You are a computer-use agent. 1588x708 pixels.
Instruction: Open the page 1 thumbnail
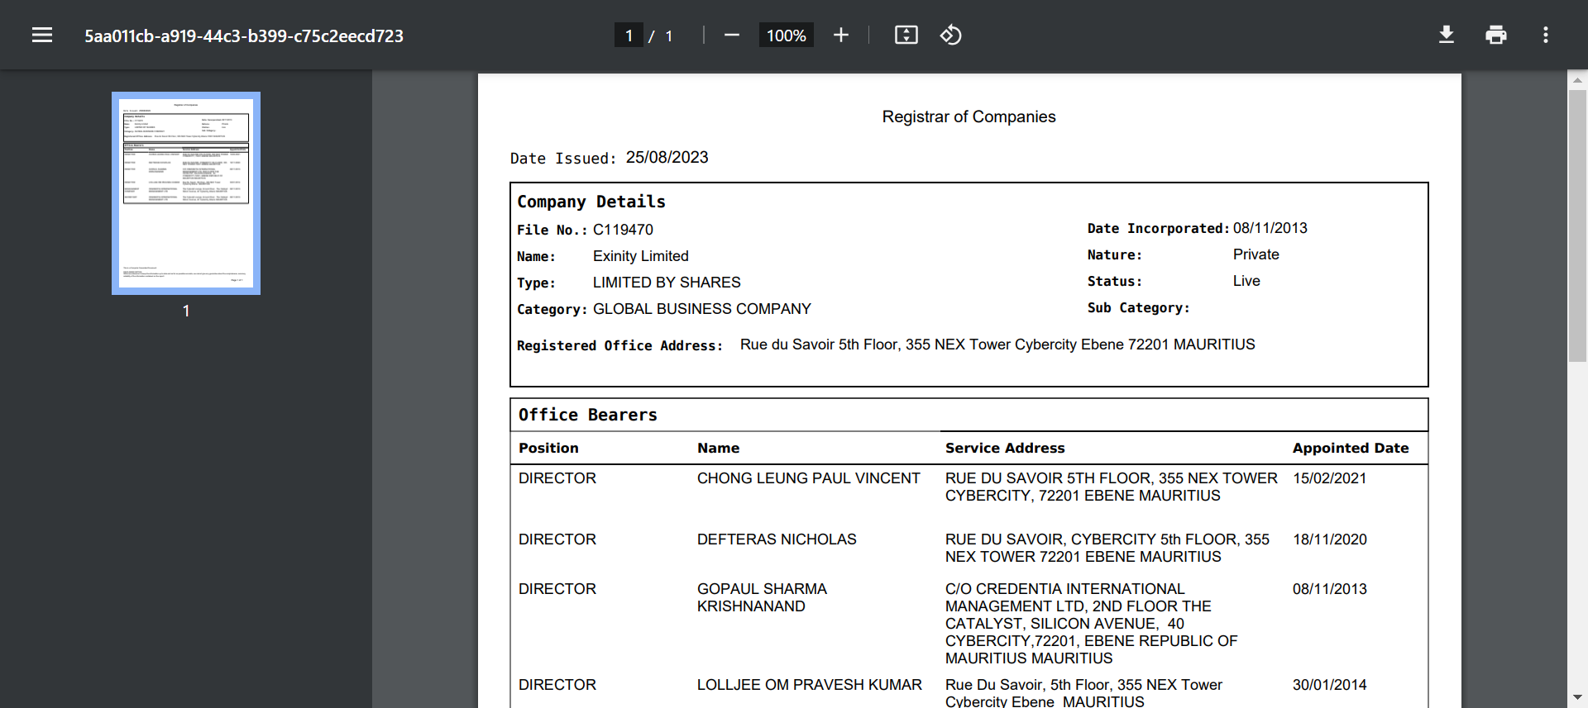click(x=186, y=193)
